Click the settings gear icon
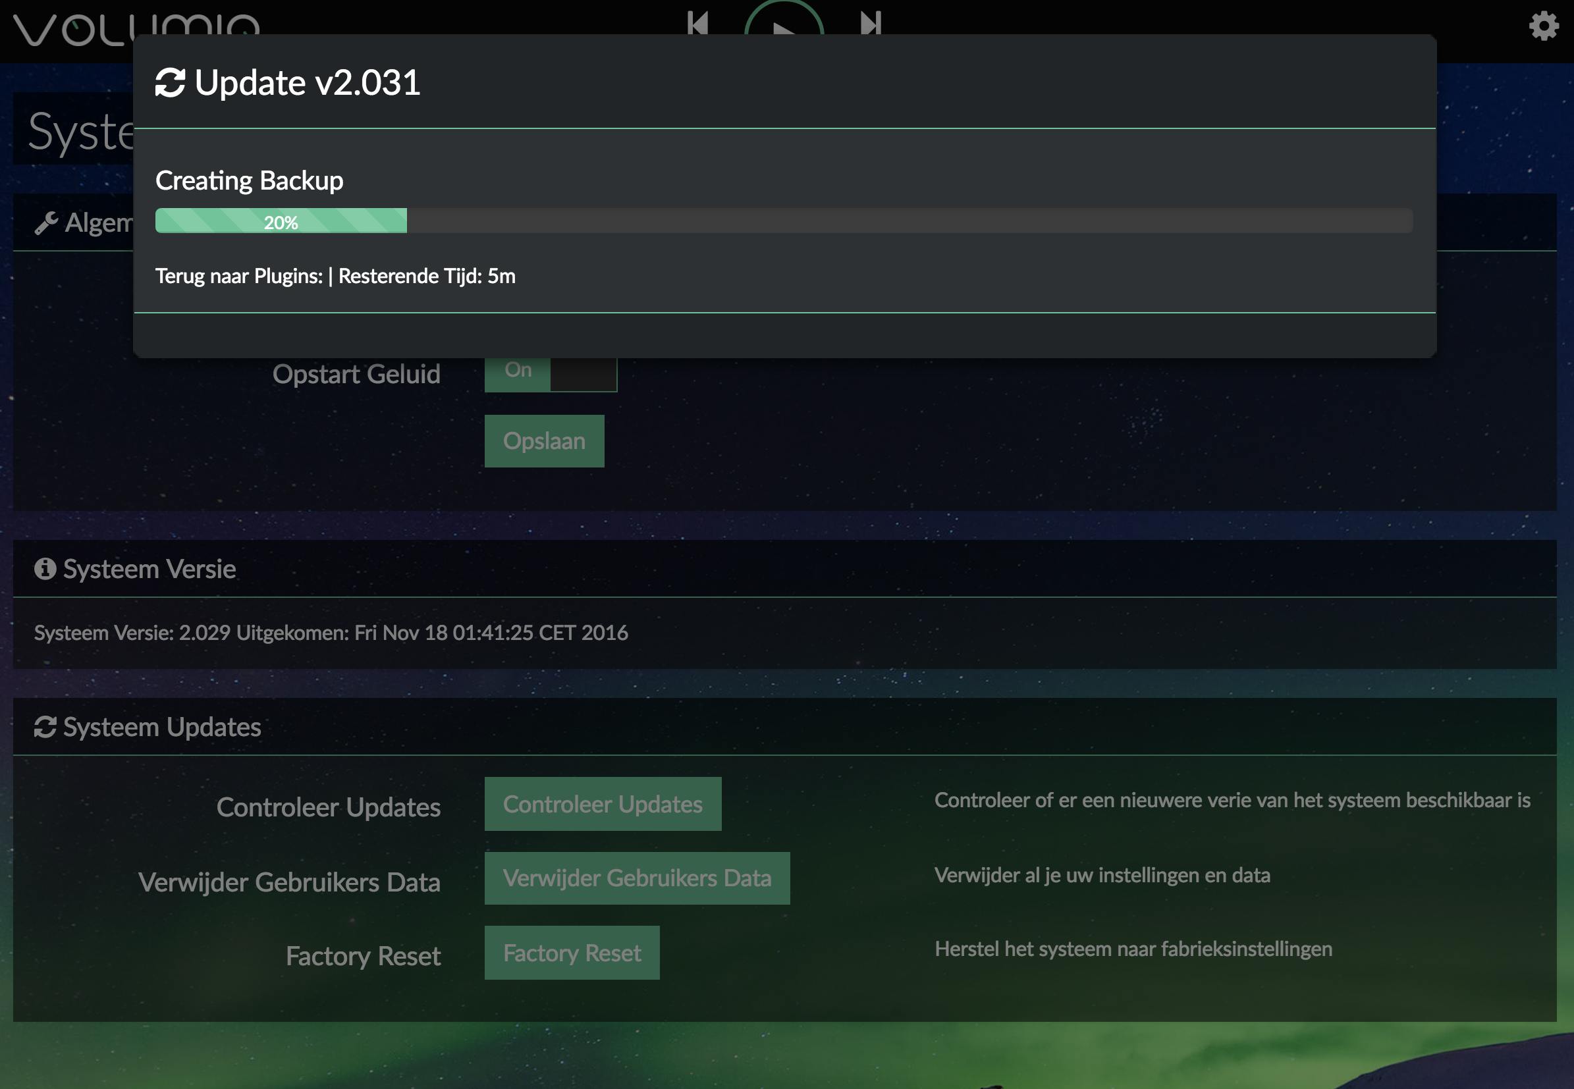Screen dimensions: 1574x1089 coord(1542,26)
